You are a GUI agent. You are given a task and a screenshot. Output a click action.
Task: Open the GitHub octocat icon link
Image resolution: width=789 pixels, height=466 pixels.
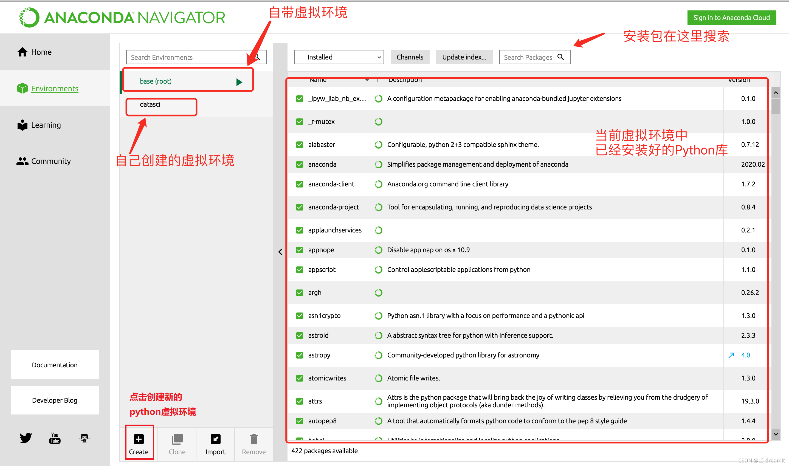point(84,438)
